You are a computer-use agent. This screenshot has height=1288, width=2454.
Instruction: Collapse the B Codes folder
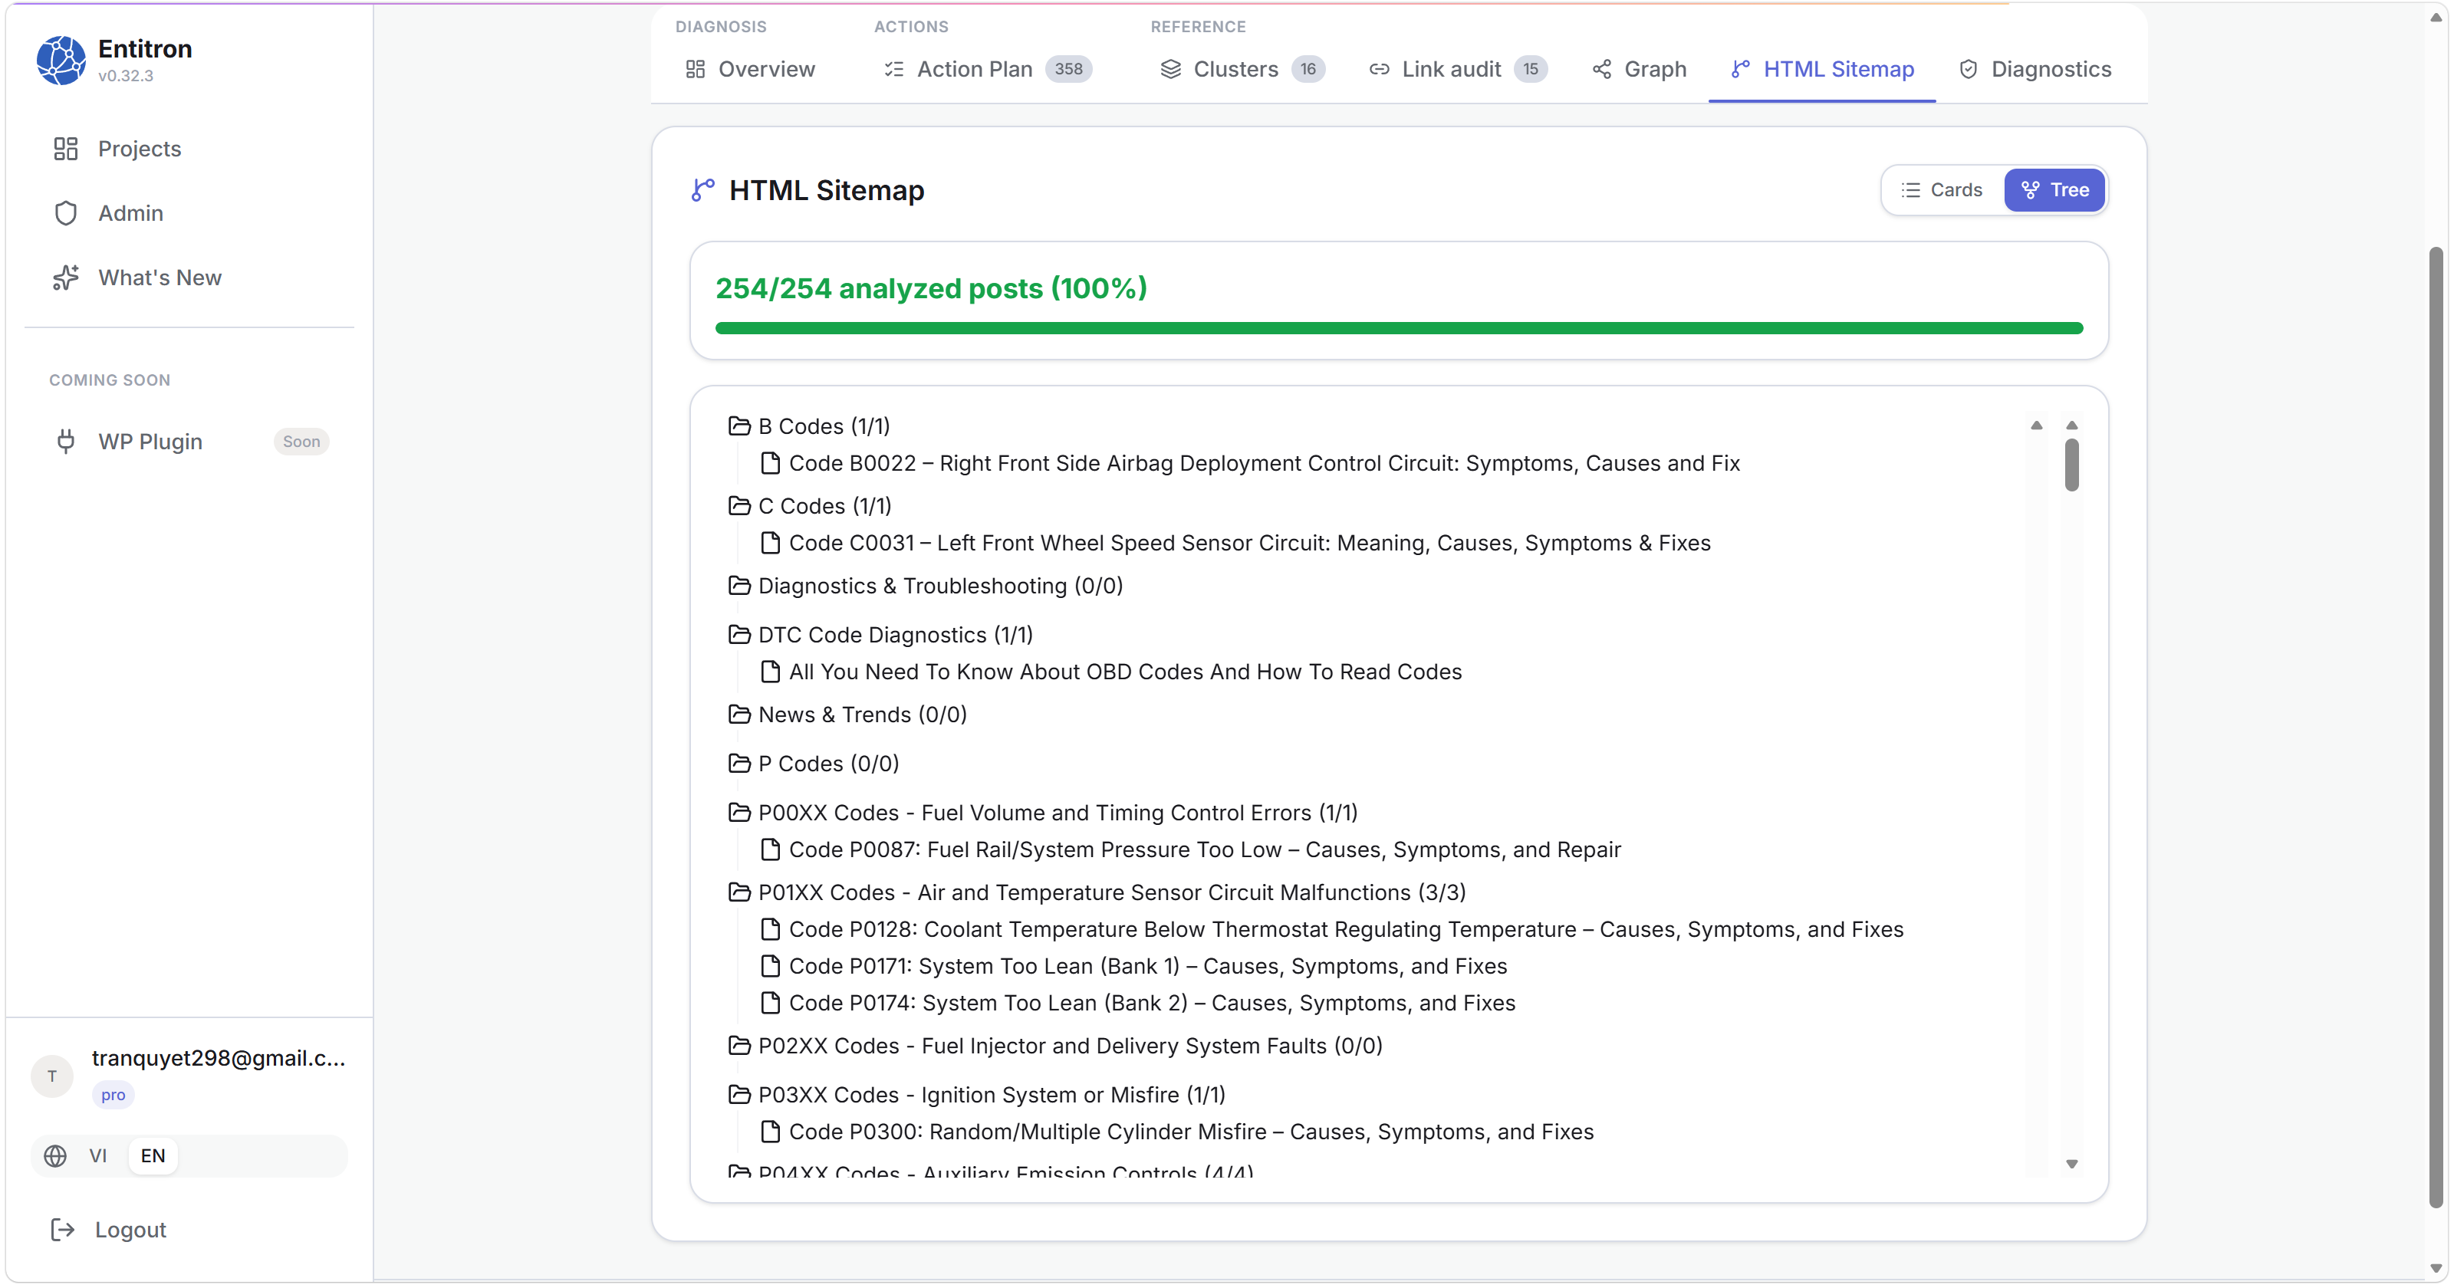coord(810,426)
